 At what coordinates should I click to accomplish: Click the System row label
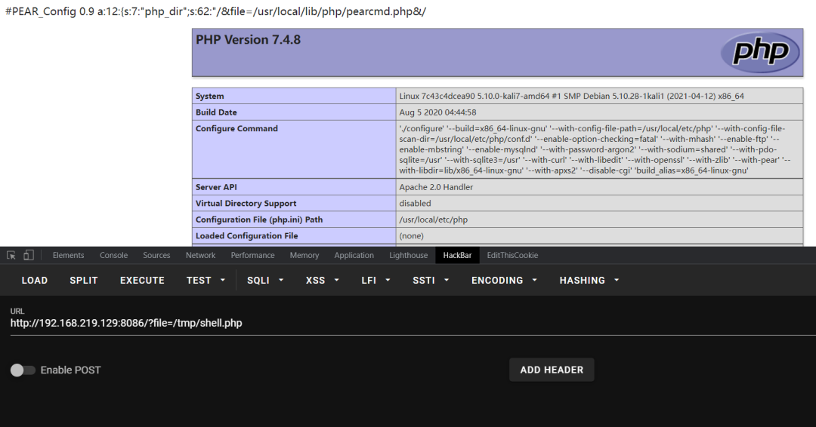[210, 96]
